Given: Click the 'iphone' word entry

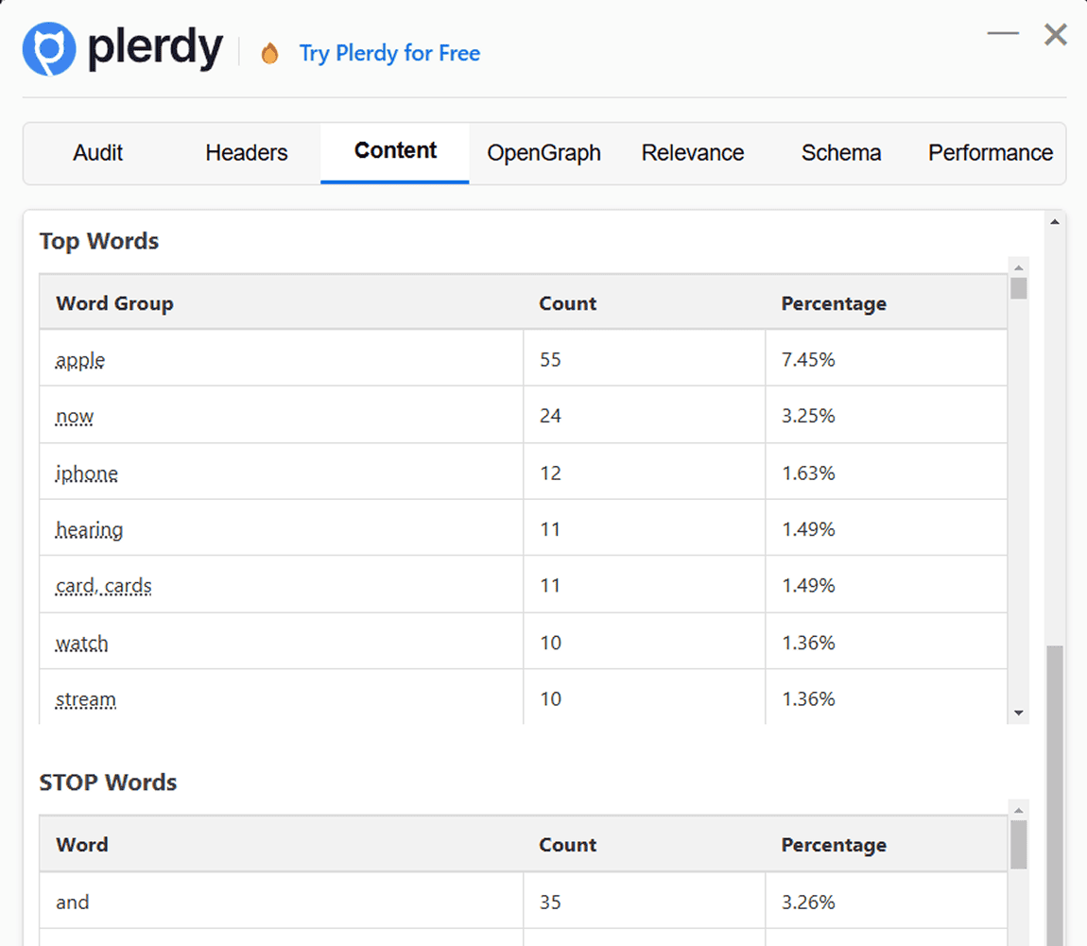Looking at the screenshot, I should tap(87, 473).
